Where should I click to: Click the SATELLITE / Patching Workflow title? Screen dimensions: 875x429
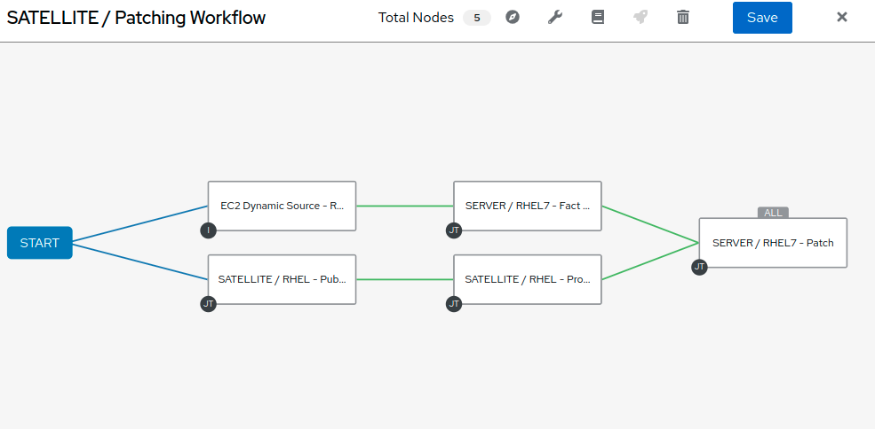(x=136, y=18)
